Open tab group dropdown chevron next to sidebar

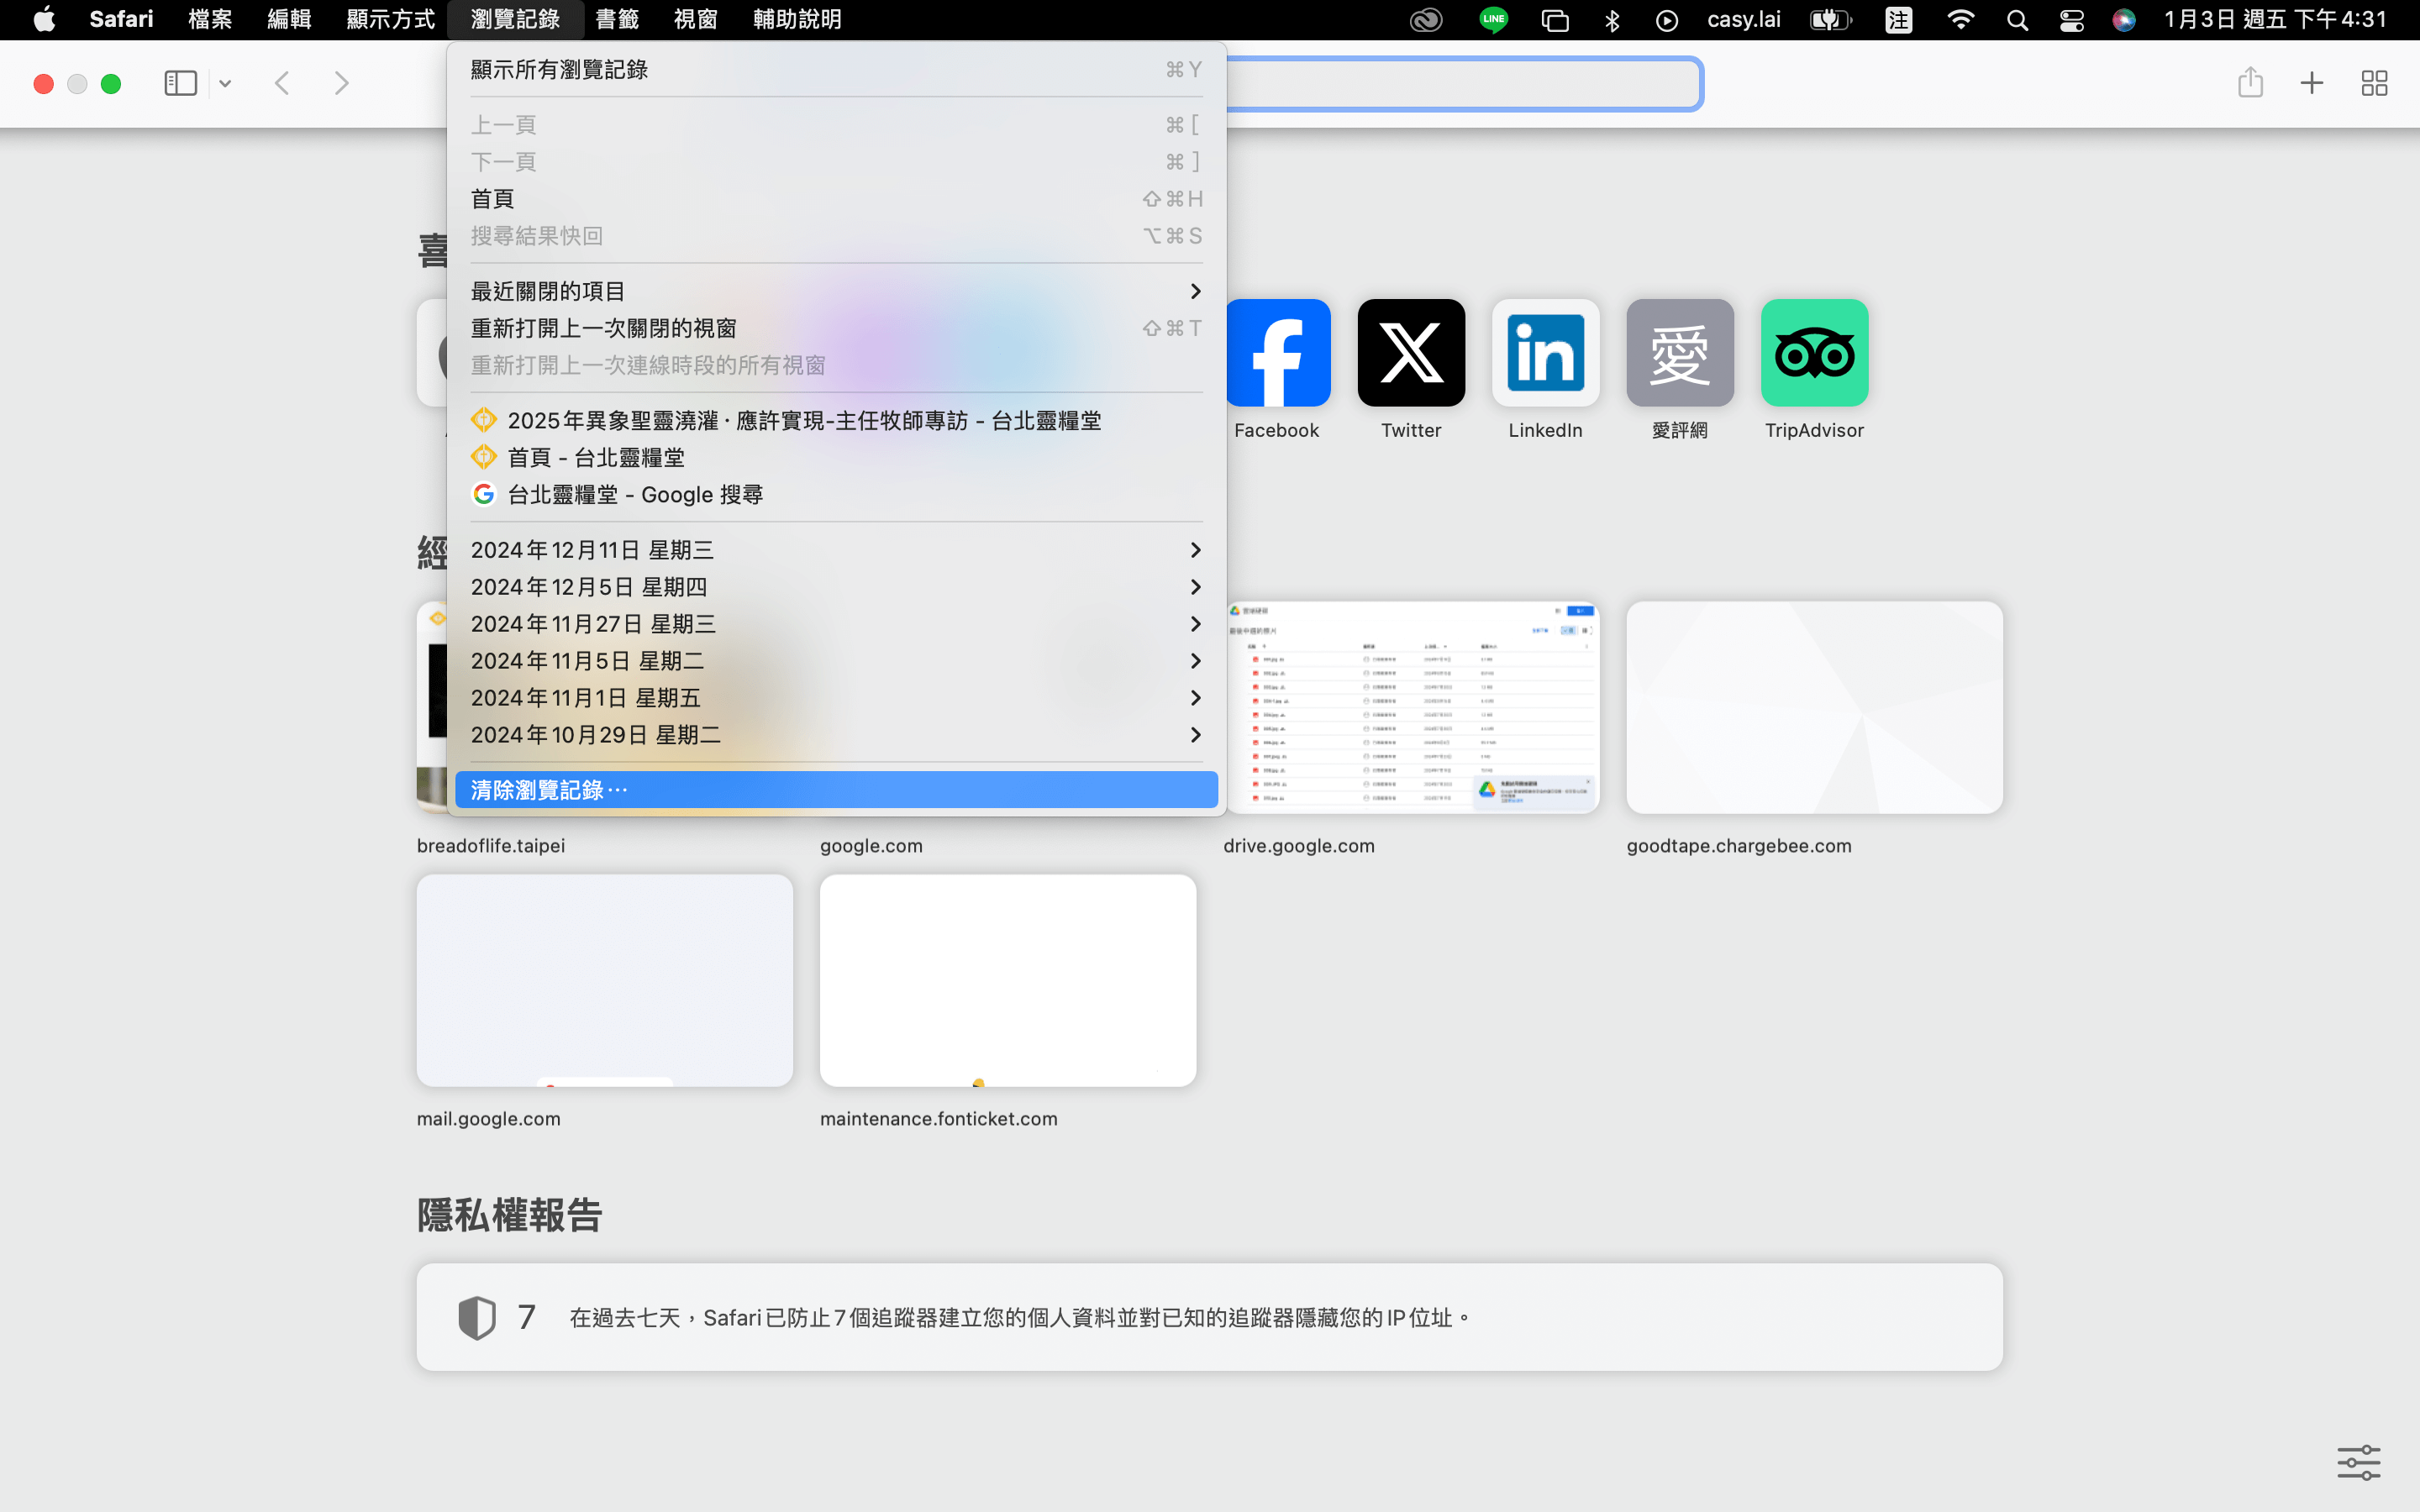click(225, 84)
